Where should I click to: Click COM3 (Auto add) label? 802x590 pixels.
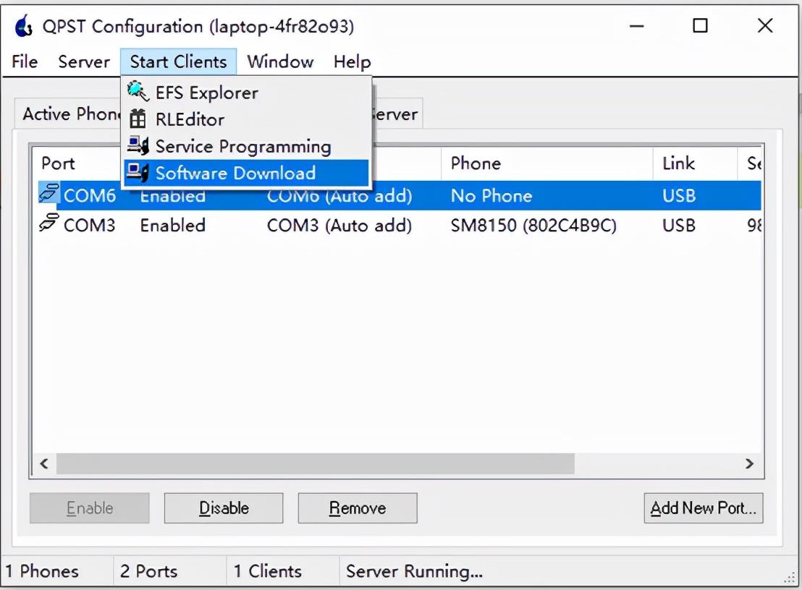pos(339,226)
